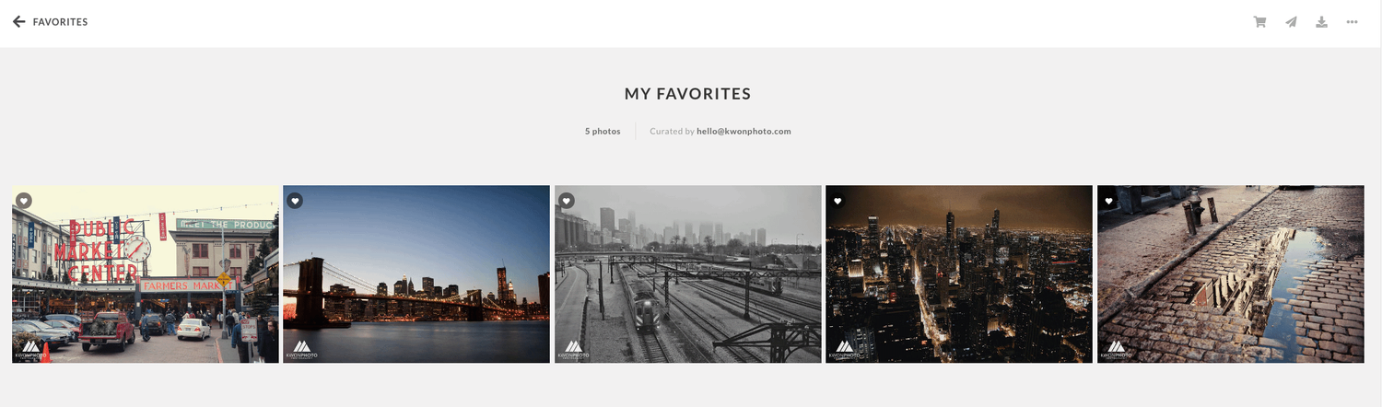1382x407 pixels.
Task: Click the MY FAVORITES heading
Action: (x=688, y=94)
